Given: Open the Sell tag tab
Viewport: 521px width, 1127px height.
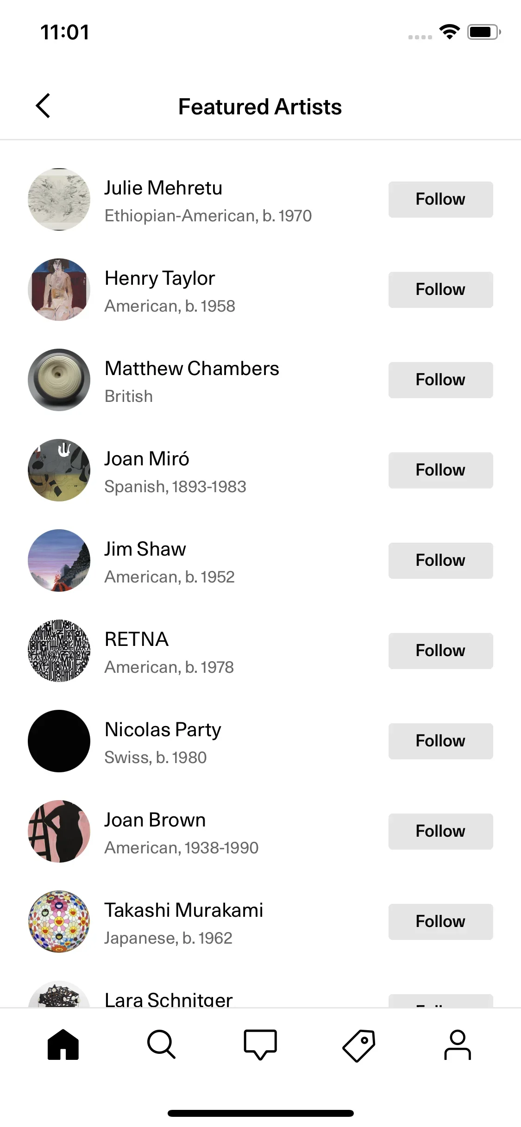Looking at the screenshot, I should tap(359, 1045).
